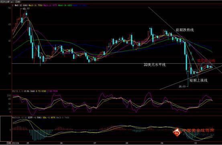The width and height of the screenshot is (222, 145).
Task: Select the MA5 32.0060 indicator label
Action: tap(21, 5)
